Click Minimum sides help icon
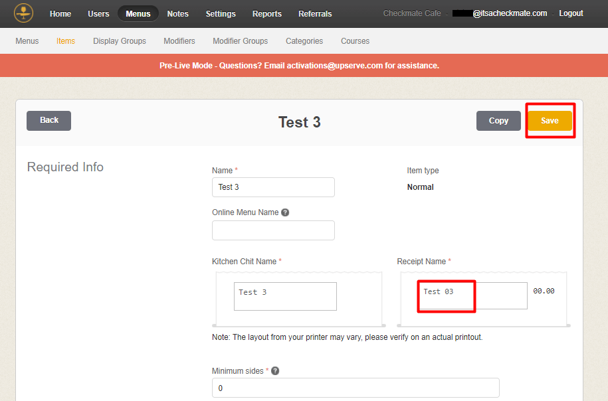608x401 pixels. (x=275, y=371)
